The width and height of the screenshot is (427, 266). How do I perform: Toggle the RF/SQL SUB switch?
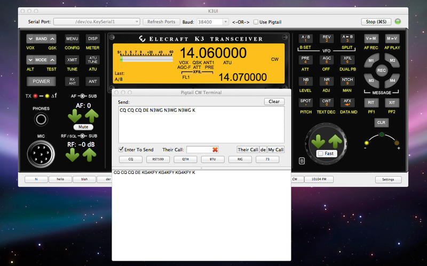(x=82, y=136)
